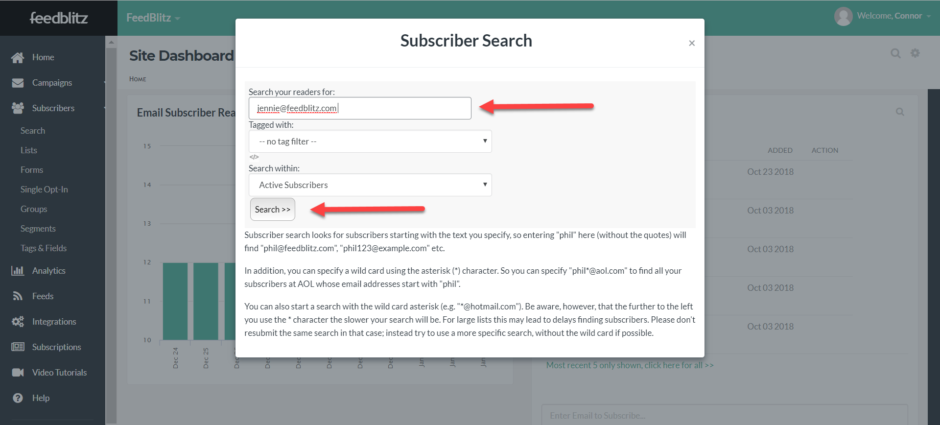
Task: Collapse the Subscribers sidebar section arrow
Action: point(105,108)
